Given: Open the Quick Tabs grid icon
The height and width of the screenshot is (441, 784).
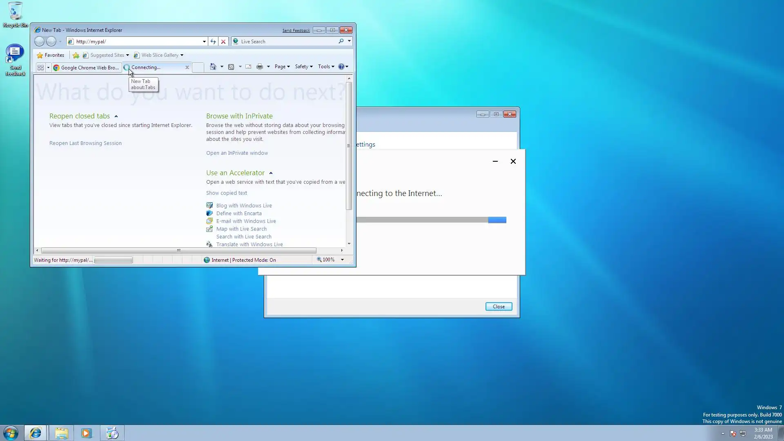Looking at the screenshot, I should click(x=40, y=67).
